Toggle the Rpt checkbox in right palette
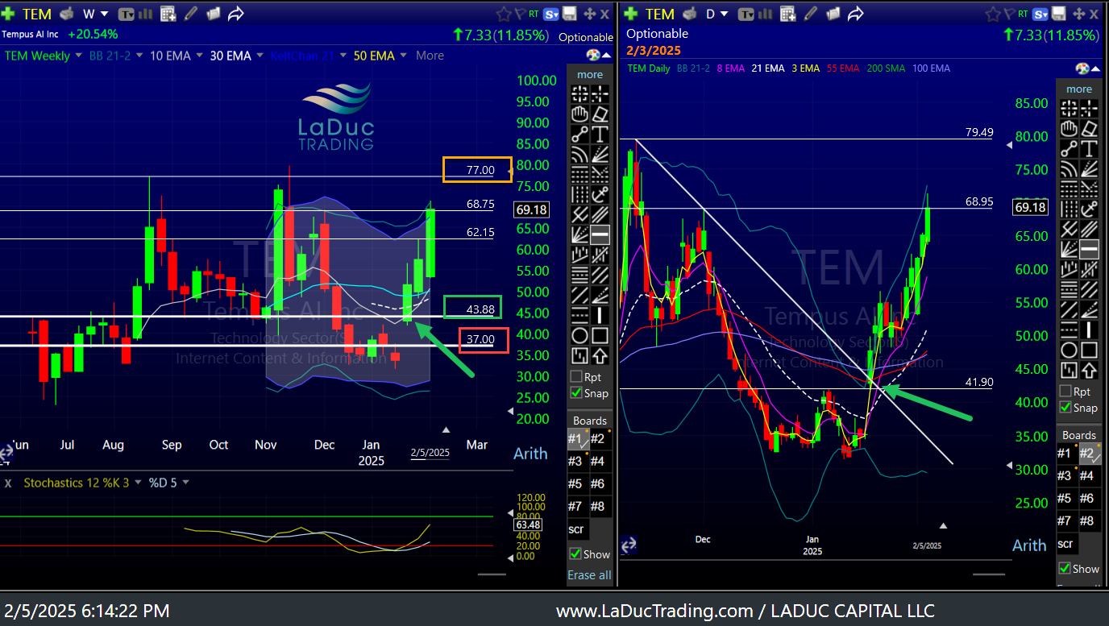 pyautogui.click(x=1066, y=391)
